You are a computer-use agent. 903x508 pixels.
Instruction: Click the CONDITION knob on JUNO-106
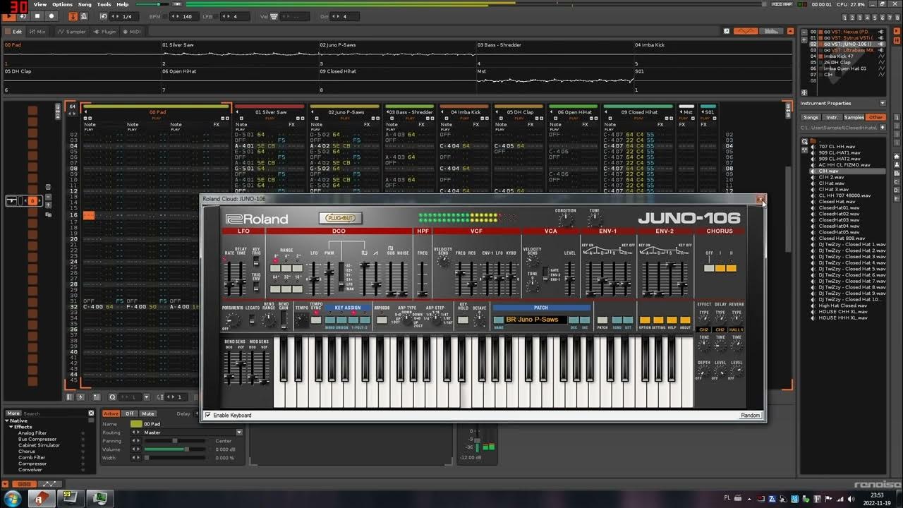(566, 220)
